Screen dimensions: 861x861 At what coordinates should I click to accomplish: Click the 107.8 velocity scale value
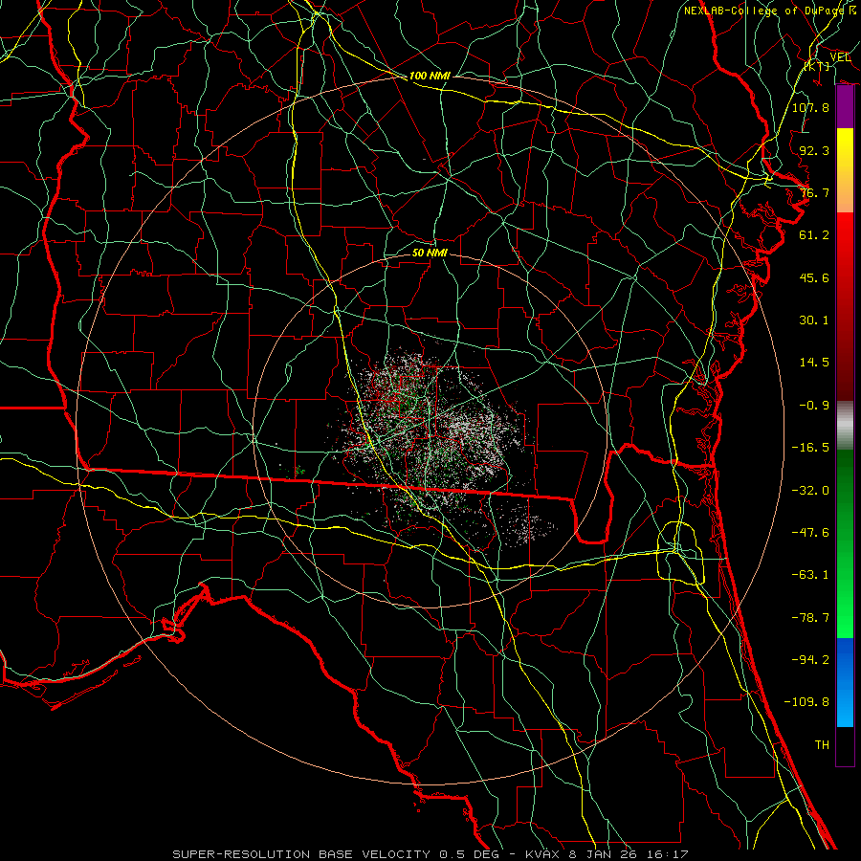pyautogui.click(x=810, y=107)
